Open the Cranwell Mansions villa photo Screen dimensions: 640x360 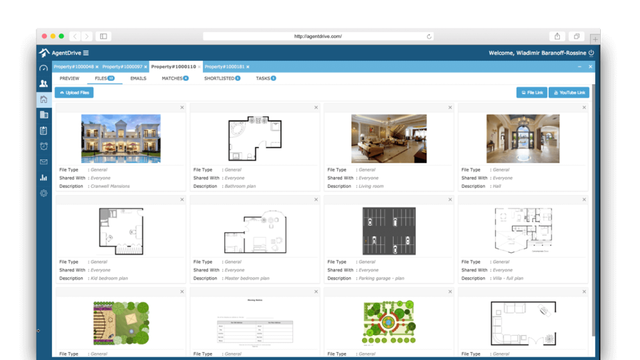[121, 139]
